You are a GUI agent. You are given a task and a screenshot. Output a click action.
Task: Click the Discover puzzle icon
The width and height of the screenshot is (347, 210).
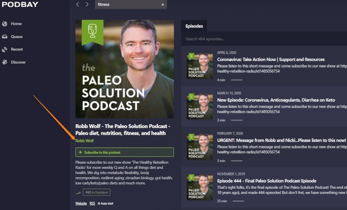pos(5,62)
